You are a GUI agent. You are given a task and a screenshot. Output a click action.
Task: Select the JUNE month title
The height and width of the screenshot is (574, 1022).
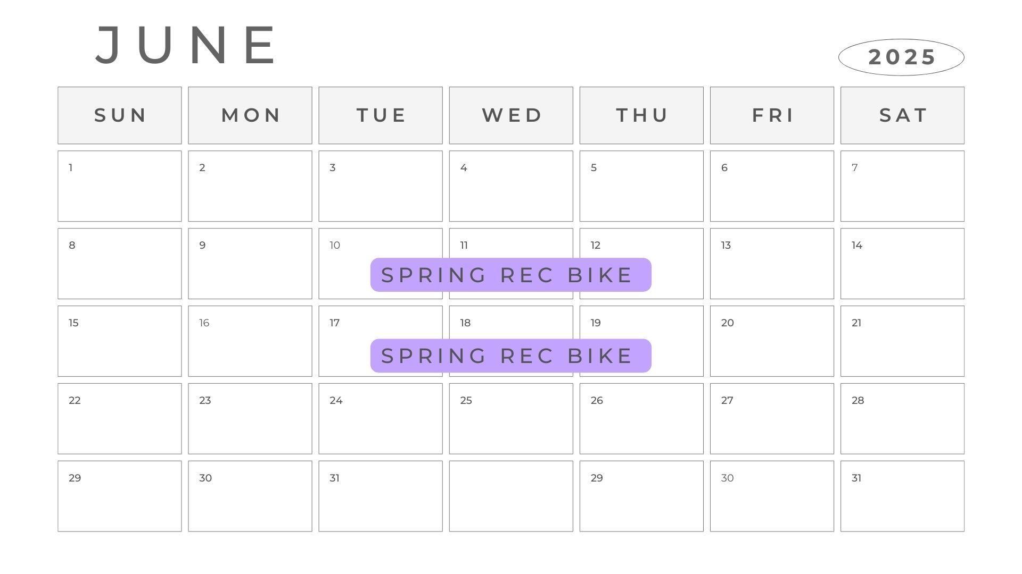[186, 45]
